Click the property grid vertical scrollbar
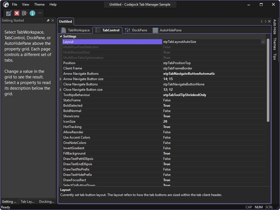The width and height of the screenshot is (280, 210). (268, 80)
